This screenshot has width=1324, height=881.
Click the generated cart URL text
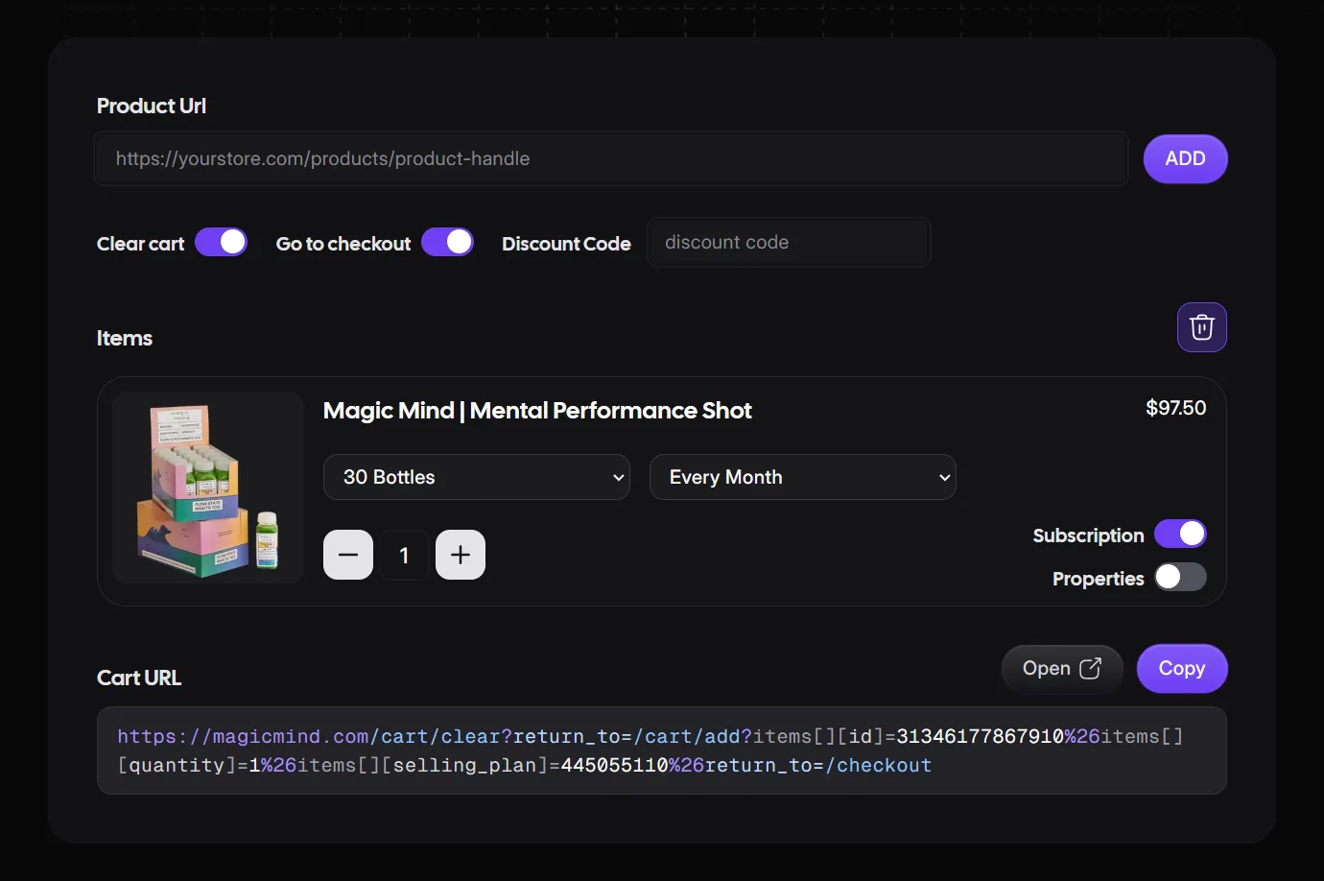click(650, 750)
